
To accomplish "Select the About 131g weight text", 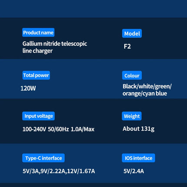I will tap(138, 129).
